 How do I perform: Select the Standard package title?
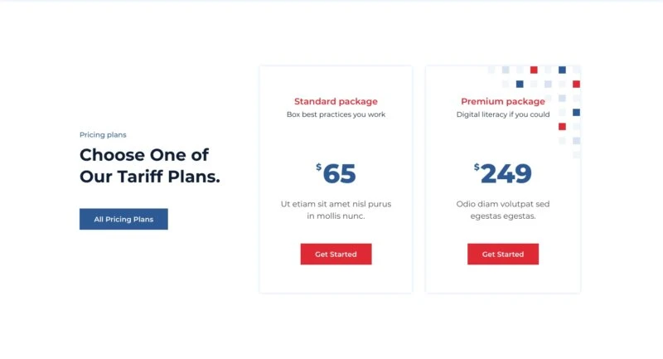[x=336, y=101]
